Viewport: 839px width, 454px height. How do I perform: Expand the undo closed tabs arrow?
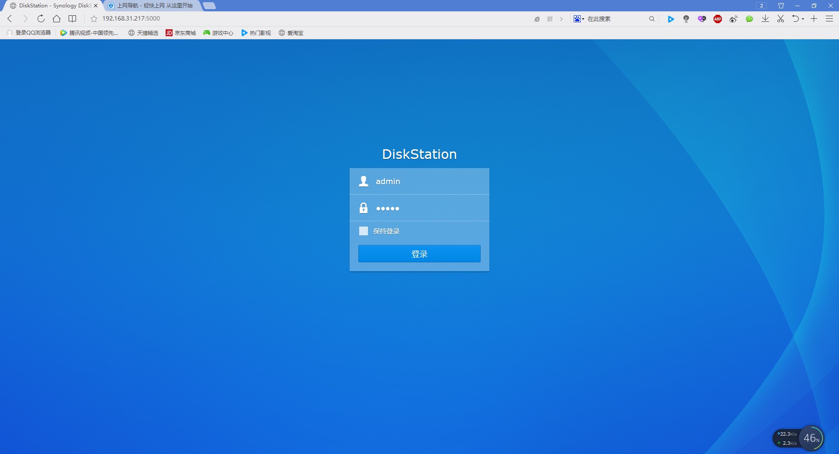tap(803, 19)
